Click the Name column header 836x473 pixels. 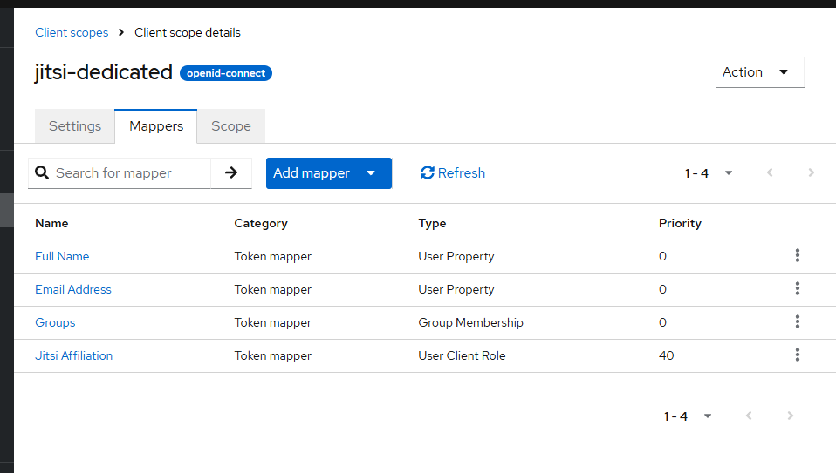[x=51, y=223]
